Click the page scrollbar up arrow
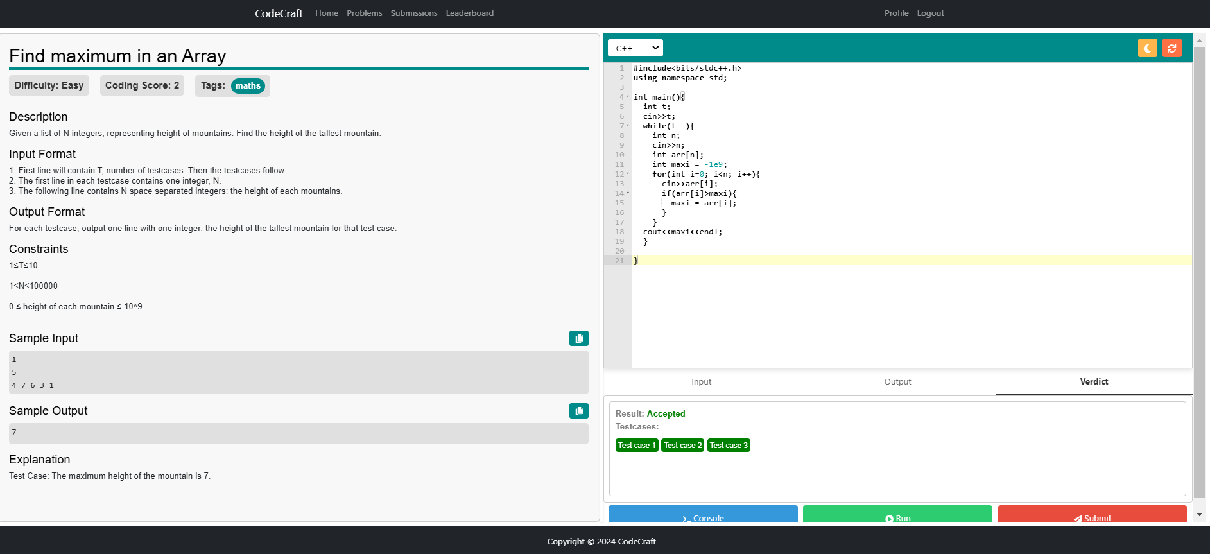Screen dimensions: 1210x554 pos(1199,40)
